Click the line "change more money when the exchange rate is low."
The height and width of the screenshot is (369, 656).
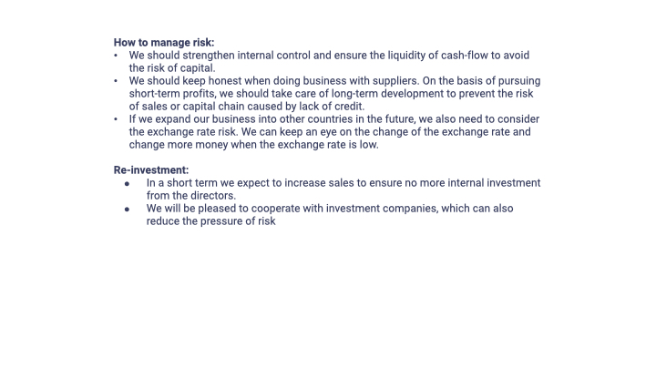(x=253, y=145)
